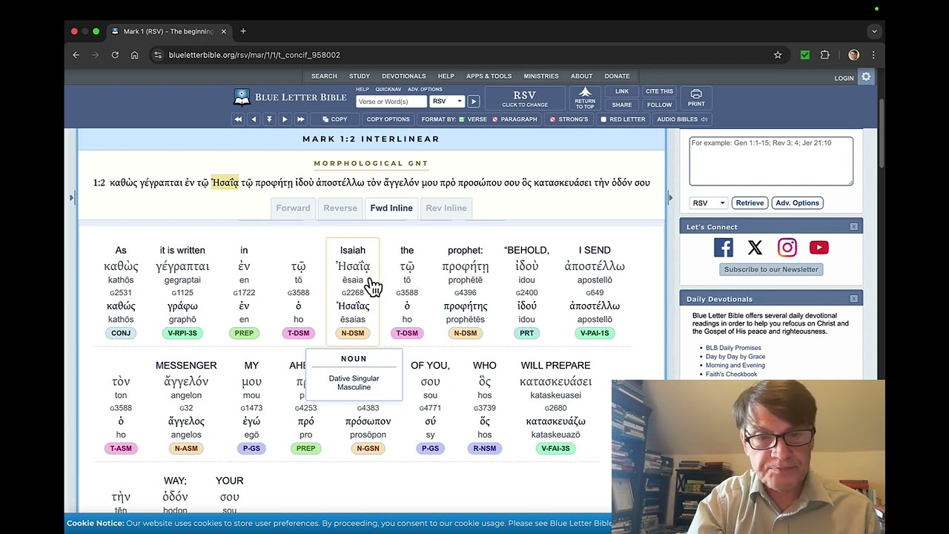The width and height of the screenshot is (949, 534).
Task: Click Subscribe to our Newsletter
Action: click(771, 269)
